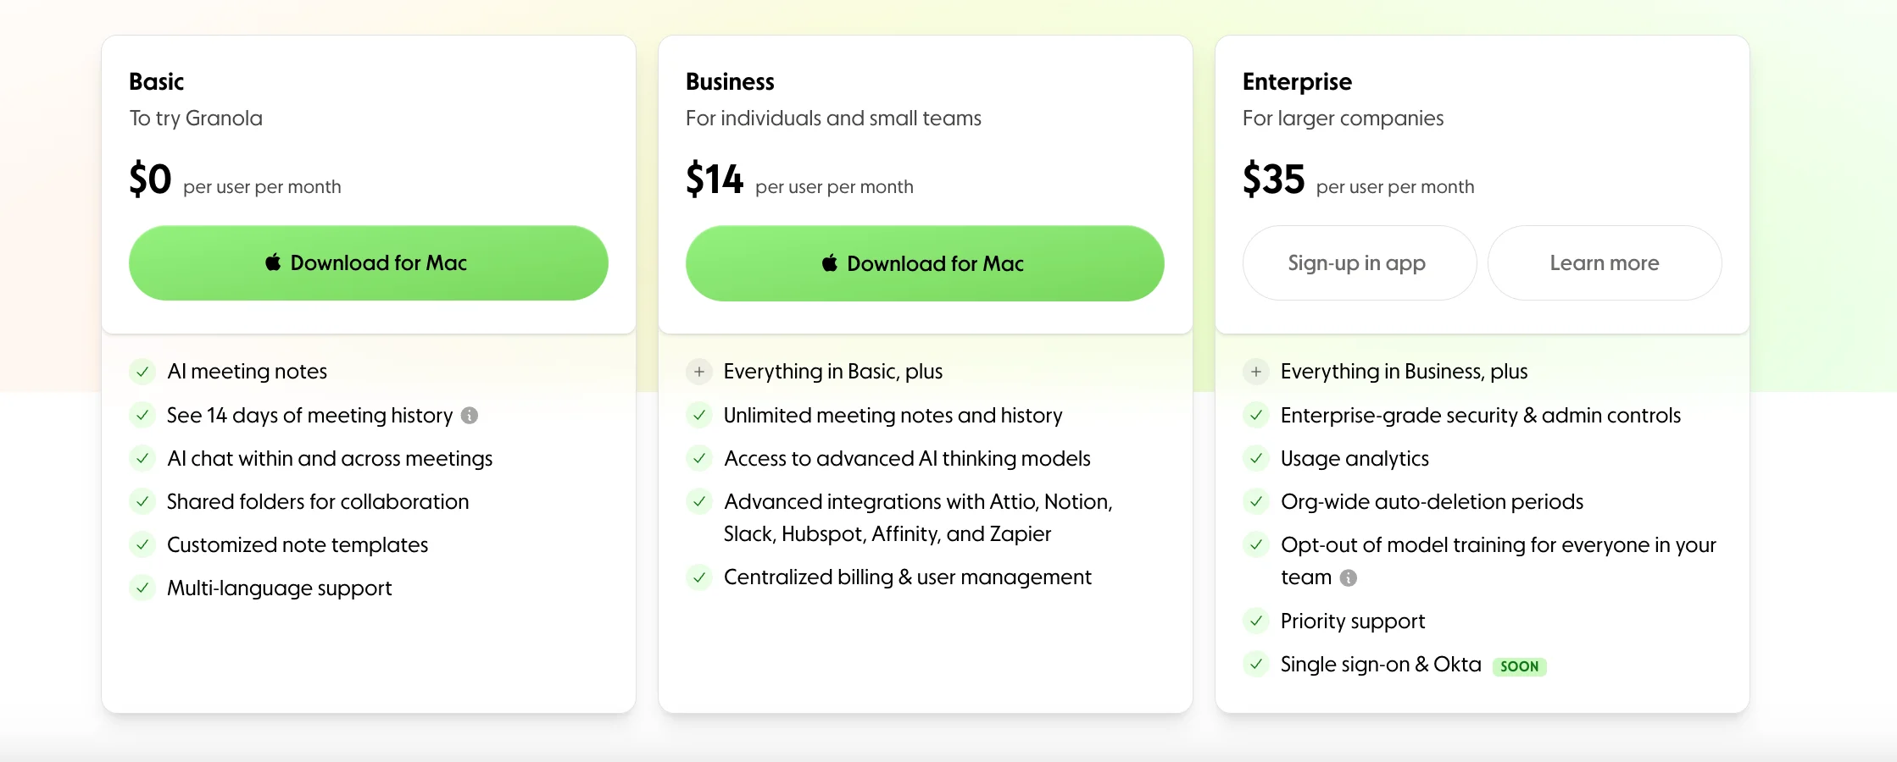Click the Enterprise plan title
Image resolution: width=1897 pixels, height=762 pixels.
1297,82
